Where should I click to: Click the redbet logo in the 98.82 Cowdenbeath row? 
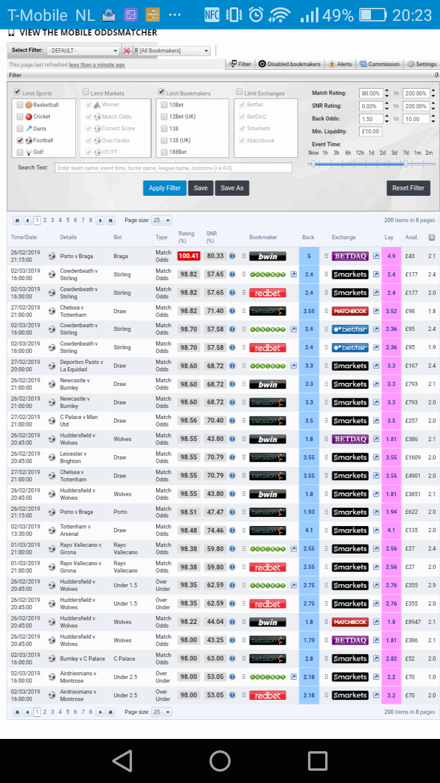[268, 293]
